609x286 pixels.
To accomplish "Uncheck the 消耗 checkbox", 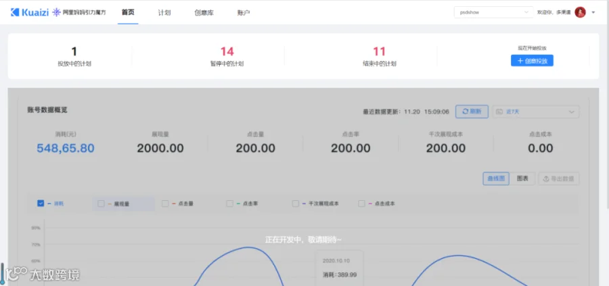I will 41,204.
